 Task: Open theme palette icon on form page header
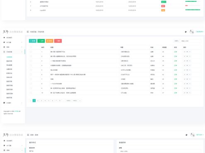tap(186, 135)
